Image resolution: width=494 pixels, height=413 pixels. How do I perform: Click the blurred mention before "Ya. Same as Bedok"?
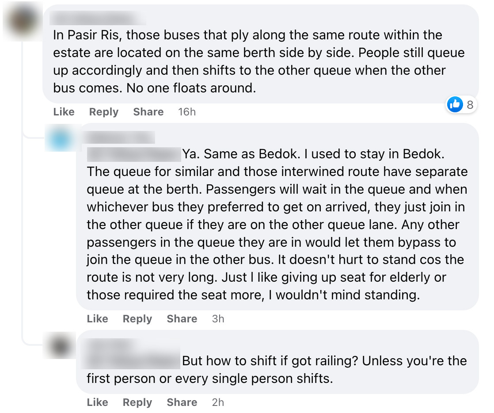tap(134, 154)
